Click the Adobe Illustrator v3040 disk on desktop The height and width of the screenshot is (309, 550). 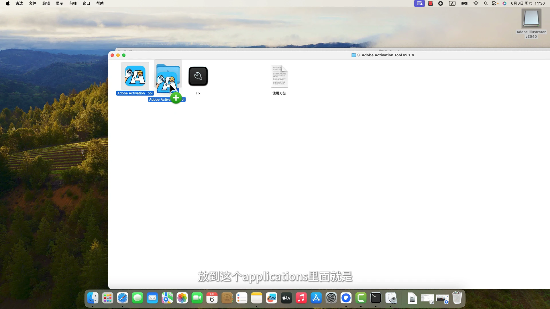[531, 19]
